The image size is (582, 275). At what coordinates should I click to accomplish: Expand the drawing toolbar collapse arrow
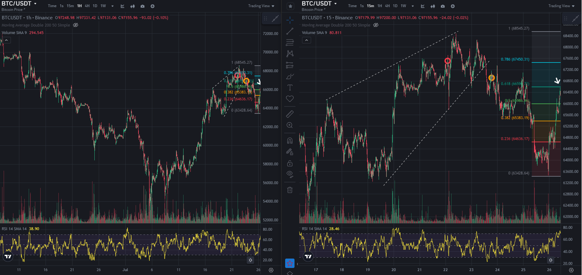[x=297, y=264]
